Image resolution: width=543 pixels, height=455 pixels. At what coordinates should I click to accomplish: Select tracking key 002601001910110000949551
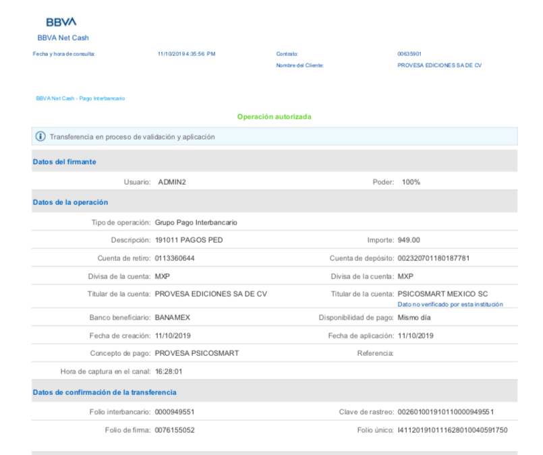[x=446, y=412]
